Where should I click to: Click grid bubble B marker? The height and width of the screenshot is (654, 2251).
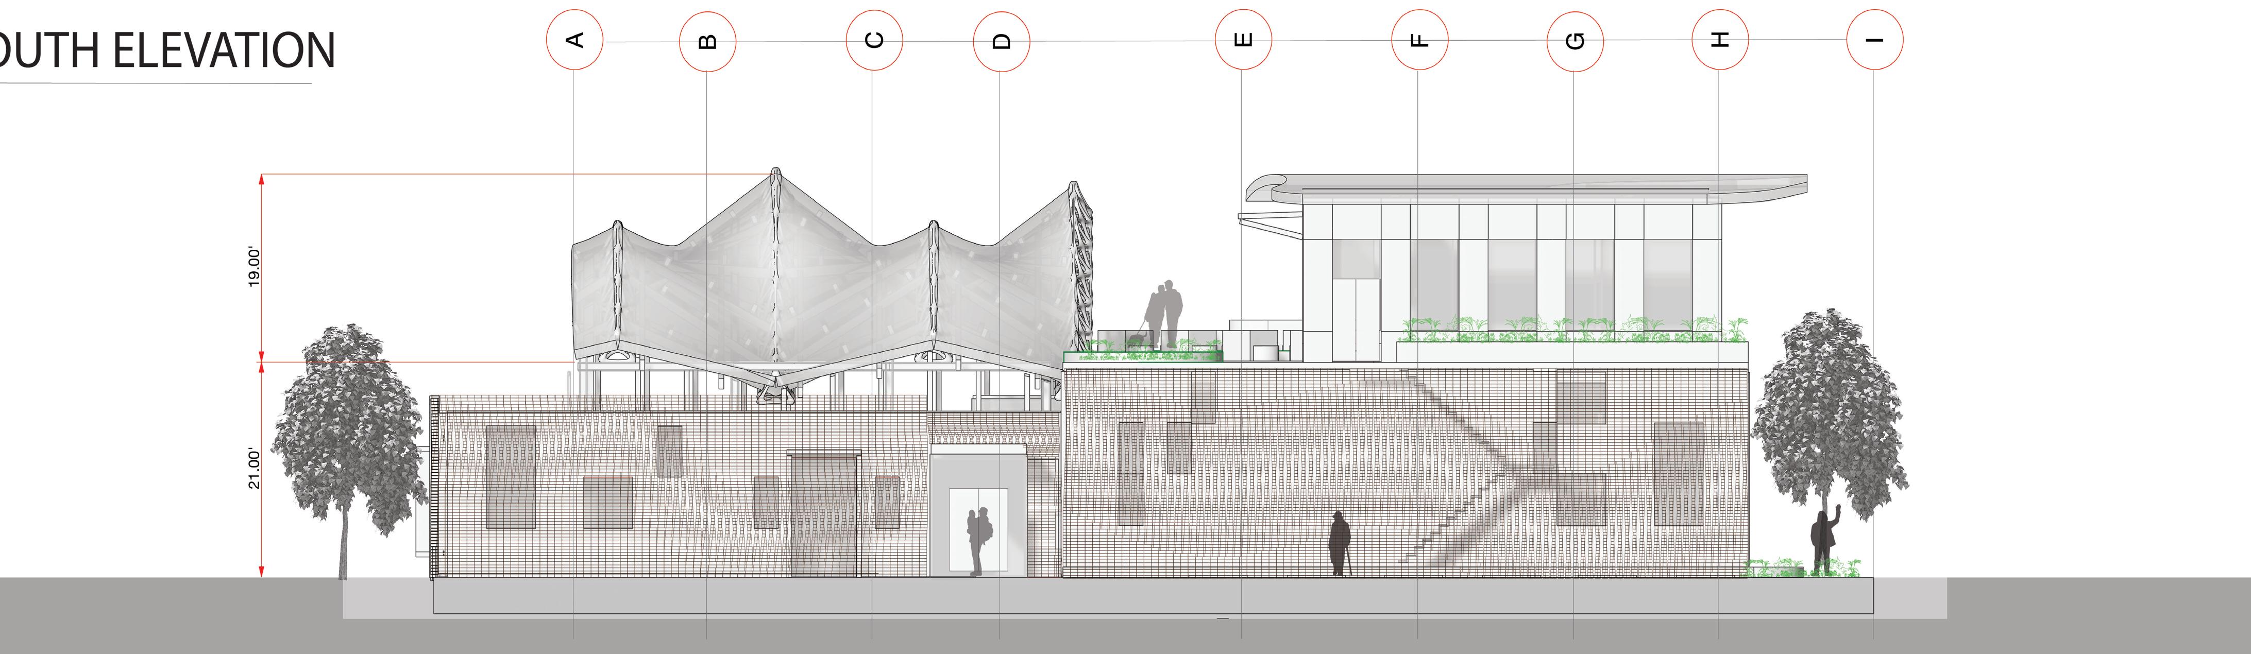tap(708, 41)
